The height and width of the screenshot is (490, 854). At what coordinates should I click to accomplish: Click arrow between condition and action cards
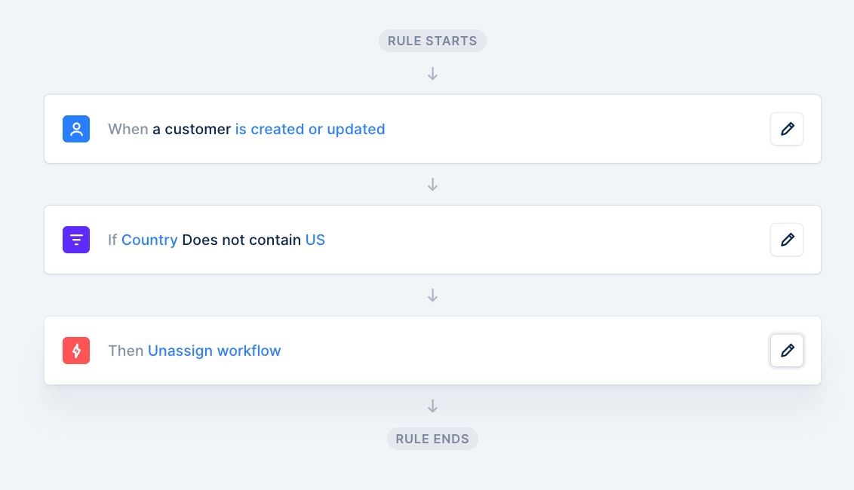432,295
